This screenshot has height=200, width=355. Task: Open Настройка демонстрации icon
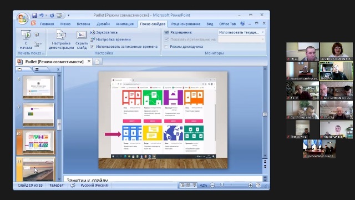coord(61,39)
